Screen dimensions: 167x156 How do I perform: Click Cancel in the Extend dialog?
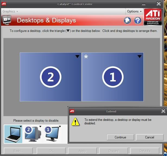click(x=150, y=137)
